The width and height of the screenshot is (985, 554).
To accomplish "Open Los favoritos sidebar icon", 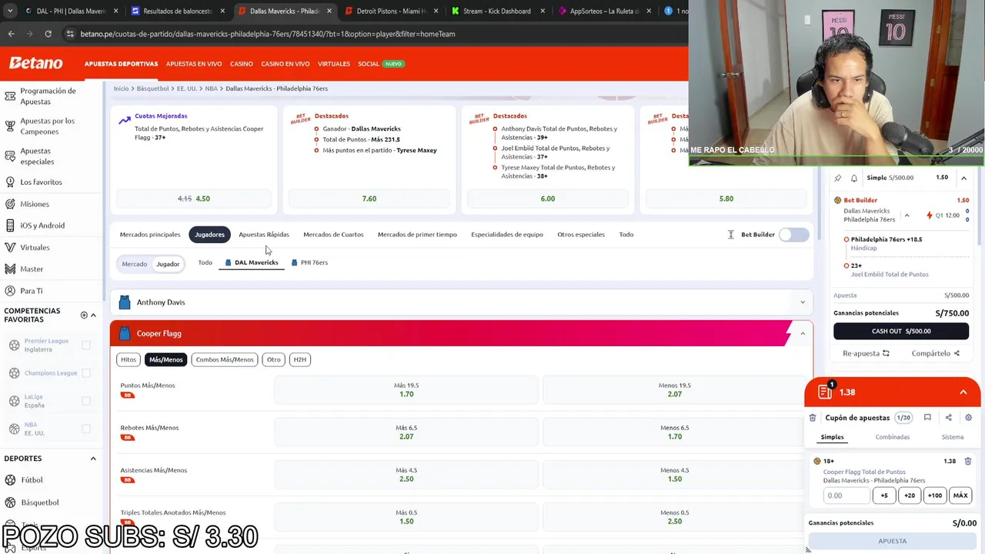I will coord(10,182).
